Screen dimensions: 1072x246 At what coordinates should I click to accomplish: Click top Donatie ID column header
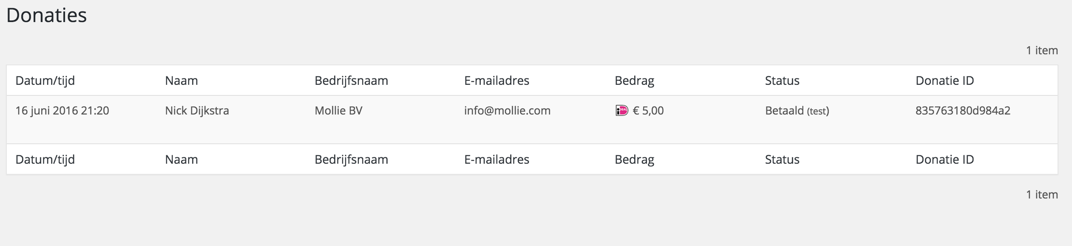coord(944,81)
